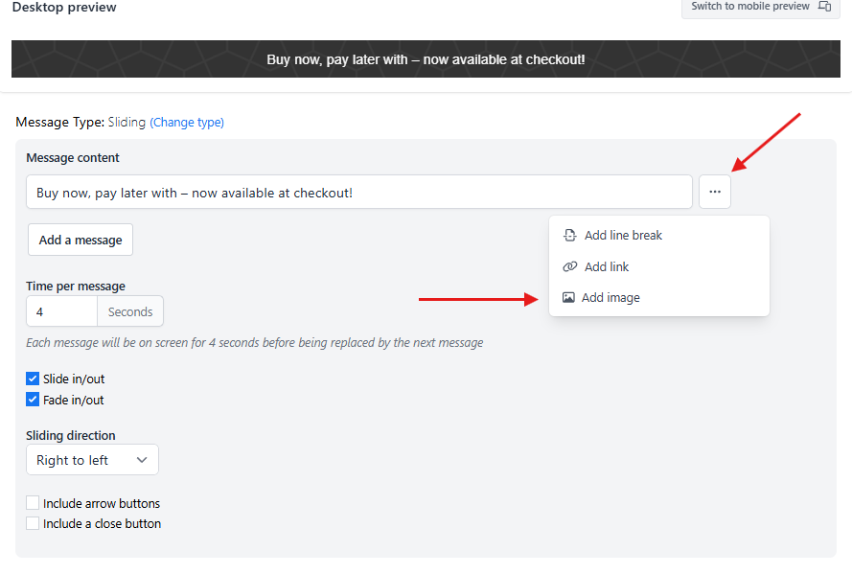Screen dimensions: 852x574
Task: Click the Message content text field
Action: 359,192
